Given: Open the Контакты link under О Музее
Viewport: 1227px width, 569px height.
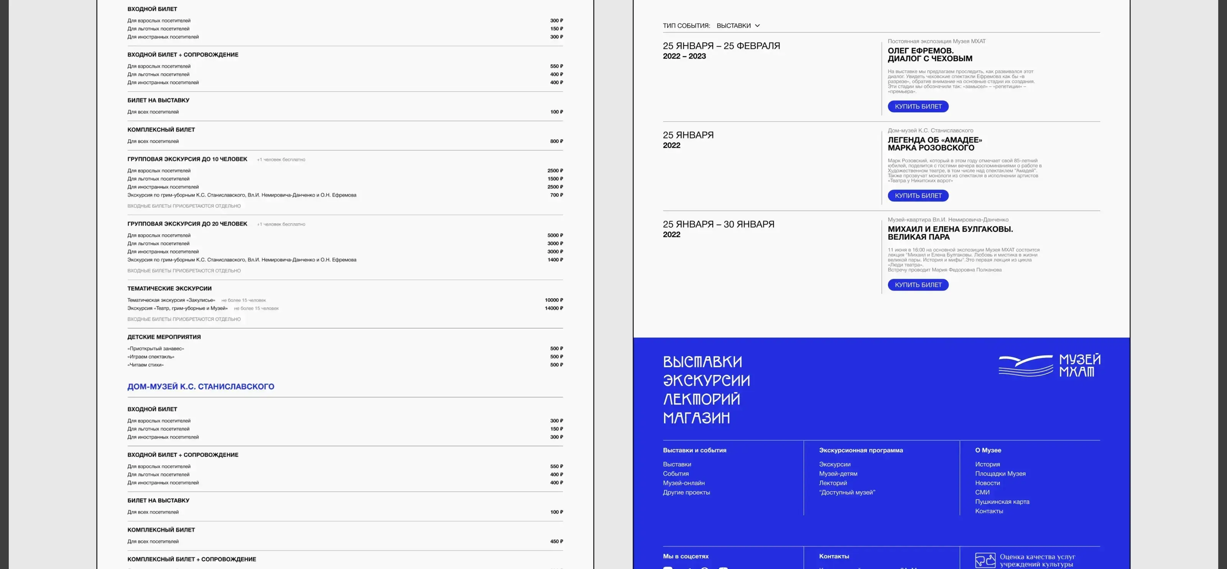Looking at the screenshot, I should 989,511.
